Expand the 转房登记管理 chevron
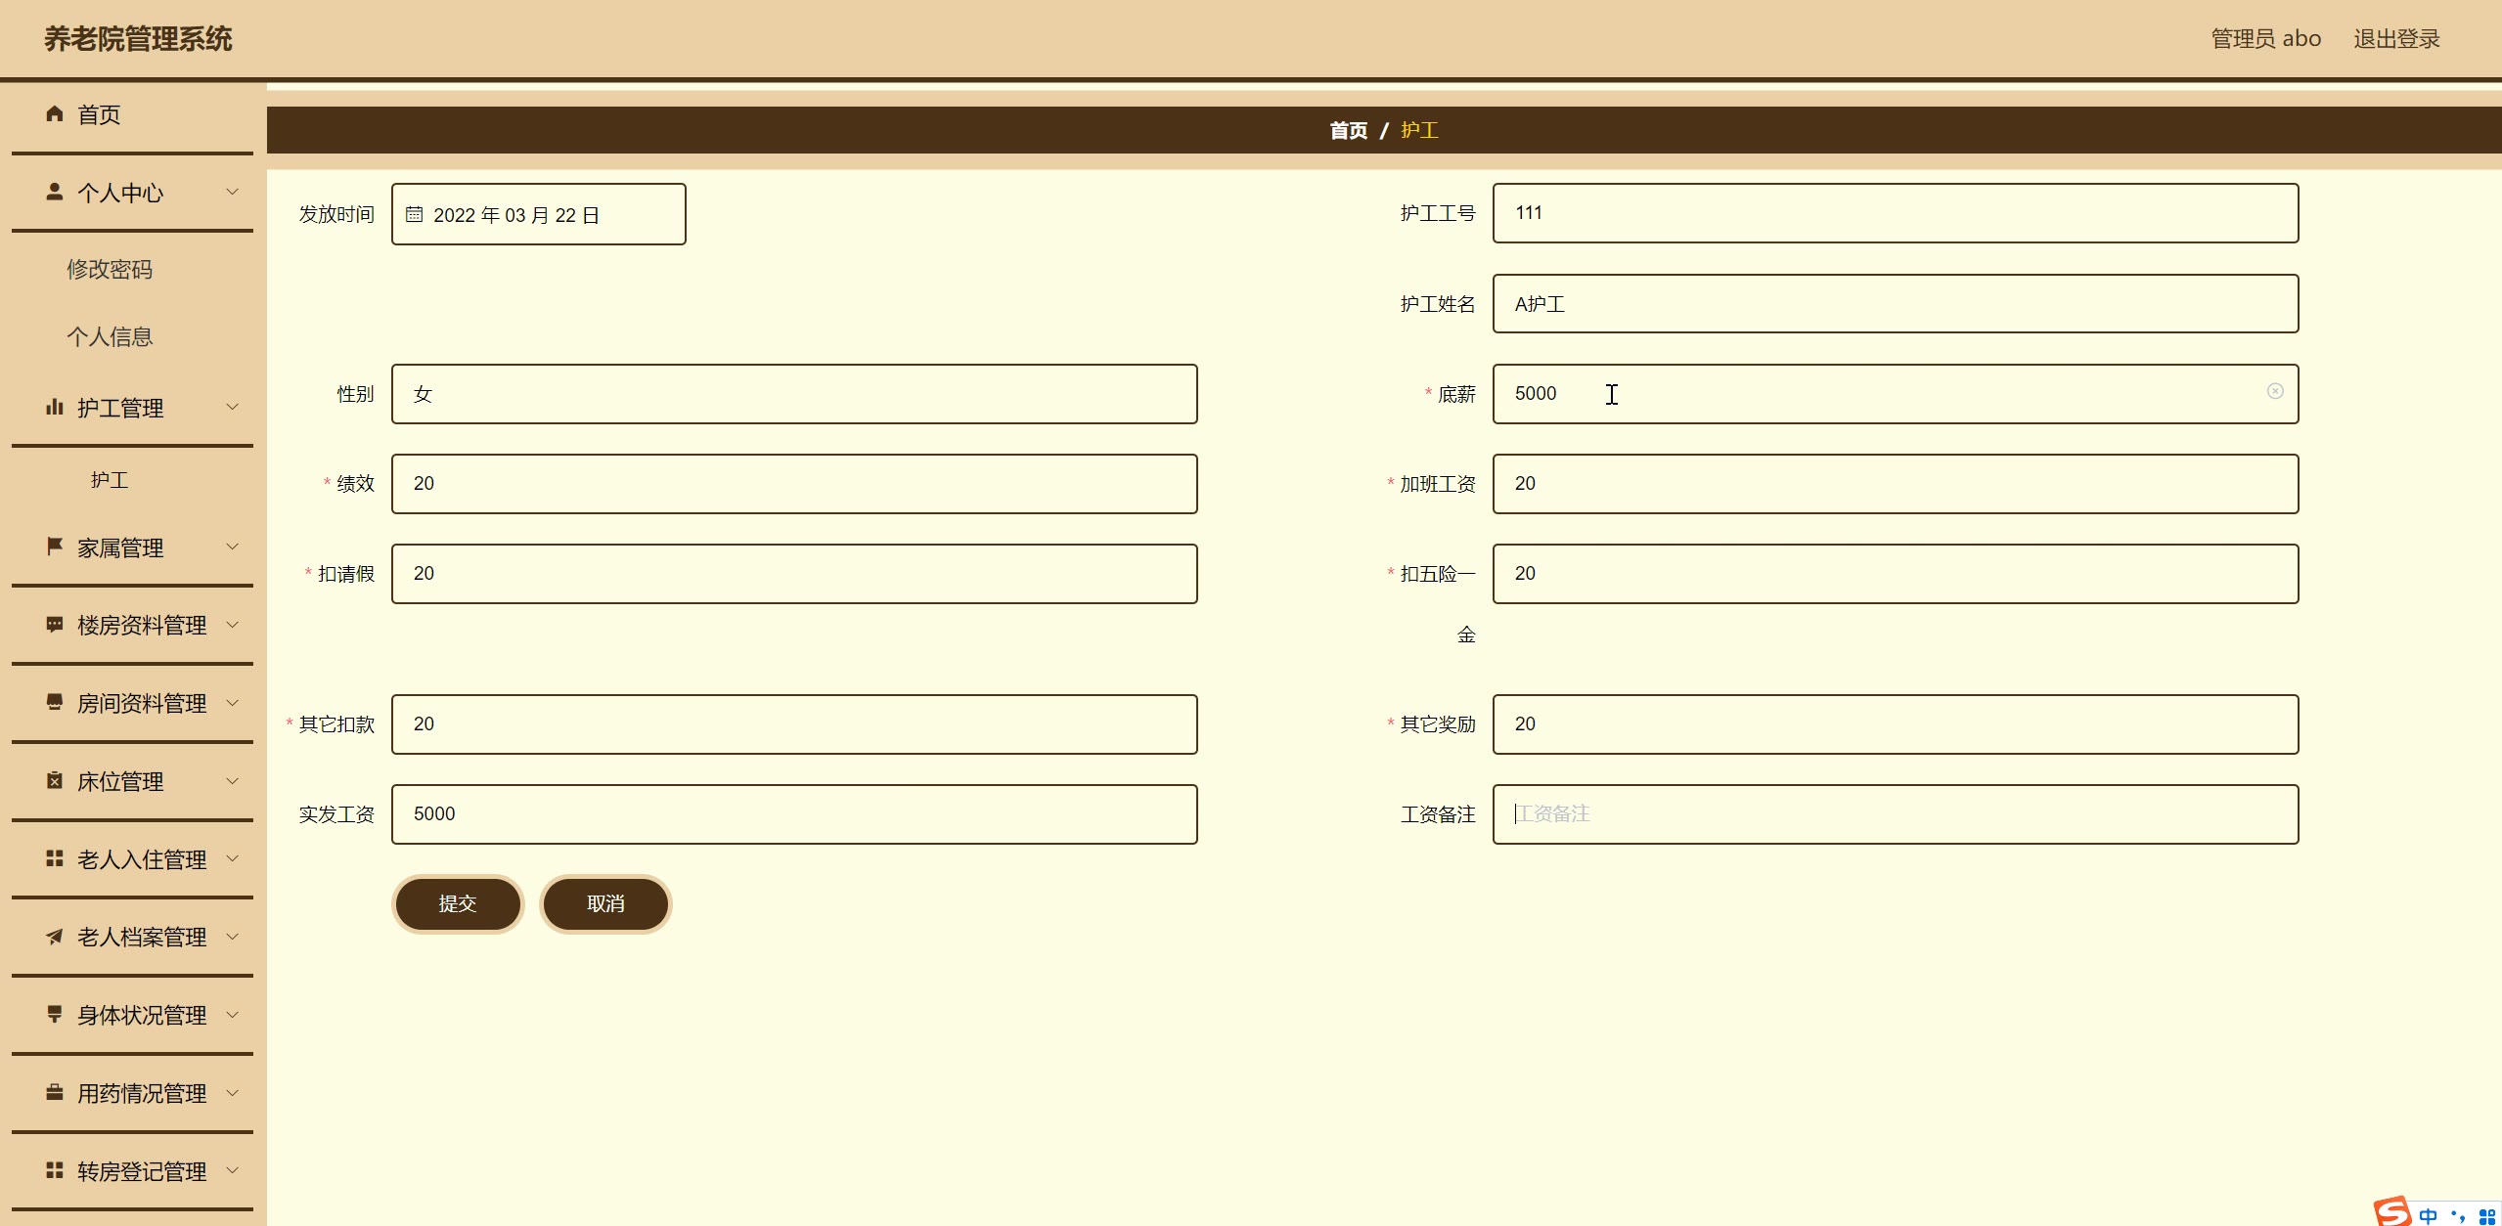The width and height of the screenshot is (2502, 1226). (x=233, y=1170)
